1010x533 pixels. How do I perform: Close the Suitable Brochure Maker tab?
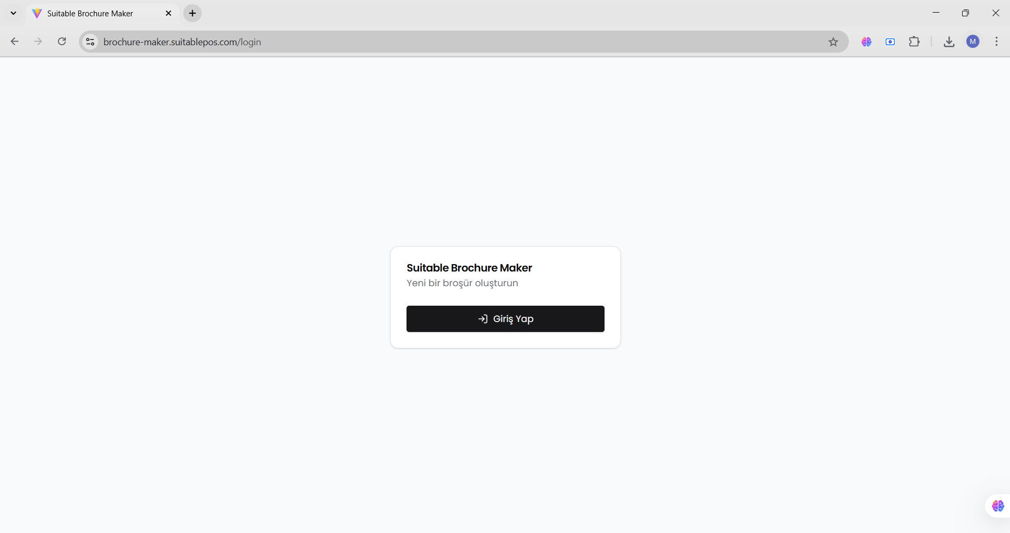click(169, 13)
